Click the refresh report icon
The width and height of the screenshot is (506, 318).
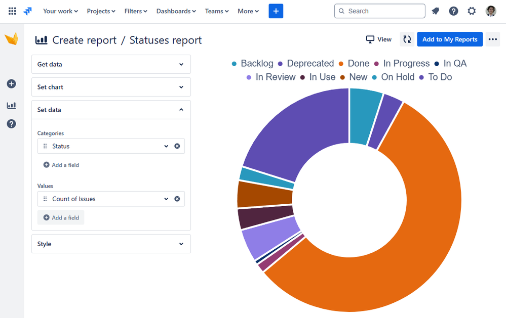pyautogui.click(x=407, y=39)
